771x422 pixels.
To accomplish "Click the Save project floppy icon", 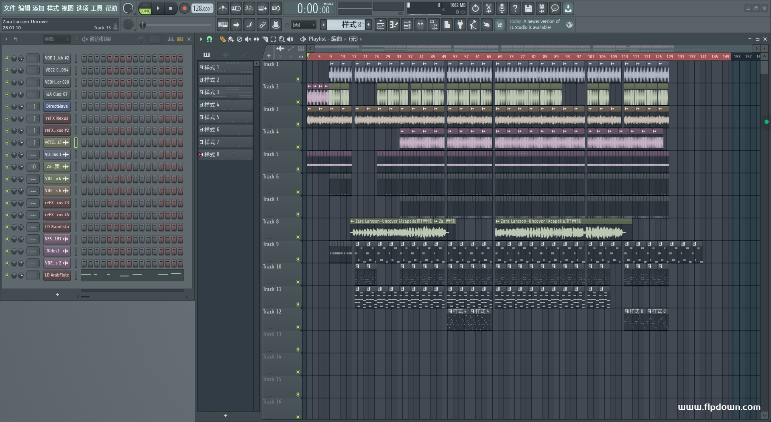I will 528,8.
